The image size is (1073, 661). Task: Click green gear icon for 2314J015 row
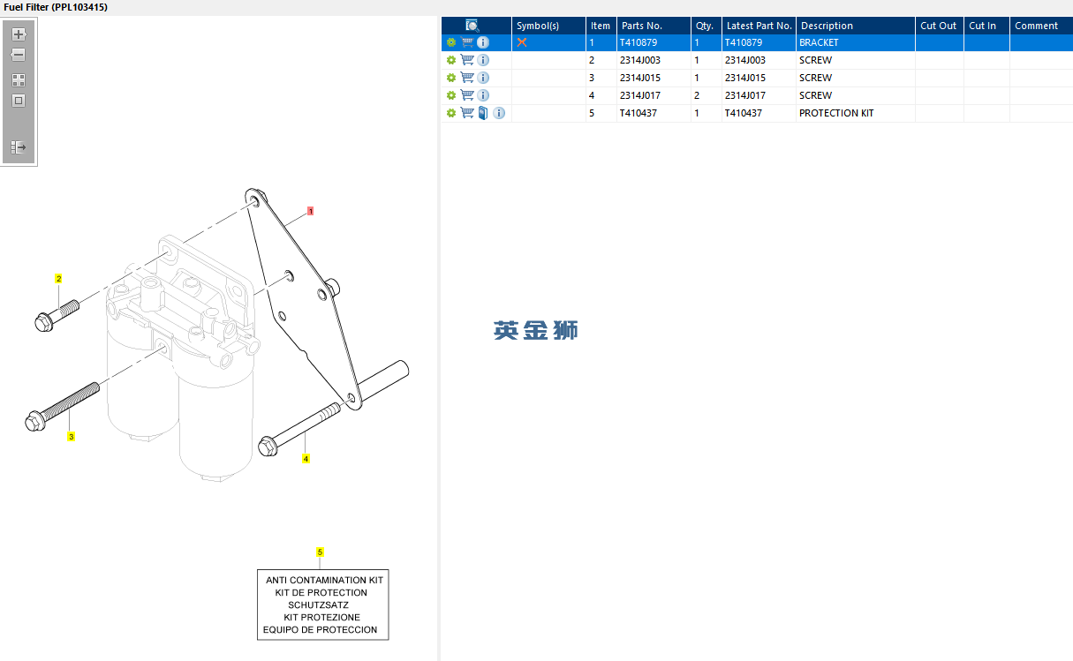pyautogui.click(x=451, y=78)
